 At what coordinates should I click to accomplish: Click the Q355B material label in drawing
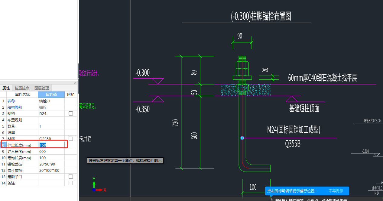tap(293, 144)
